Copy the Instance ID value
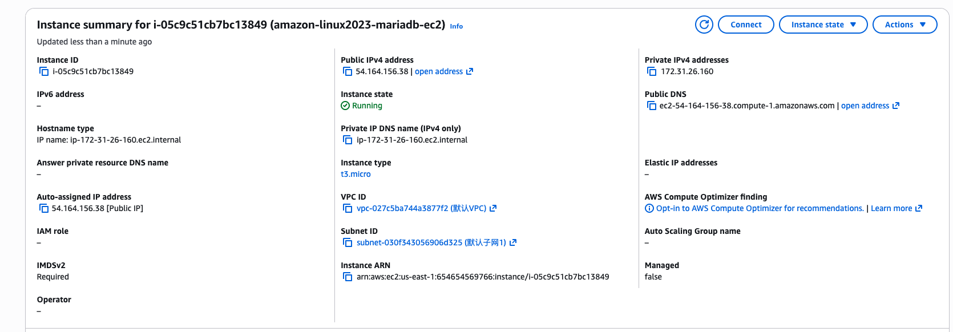 44,71
